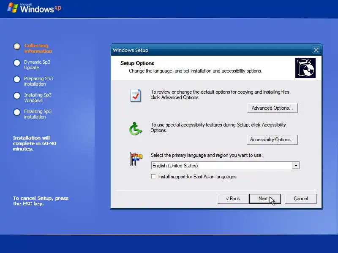Click the Finalizing Sp3 installation text
This screenshot has height=253, width=338.
(x=38, y=114)
